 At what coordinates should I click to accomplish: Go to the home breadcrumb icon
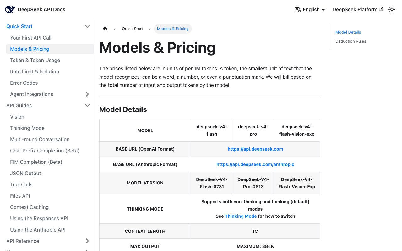(x=105, y=29)
